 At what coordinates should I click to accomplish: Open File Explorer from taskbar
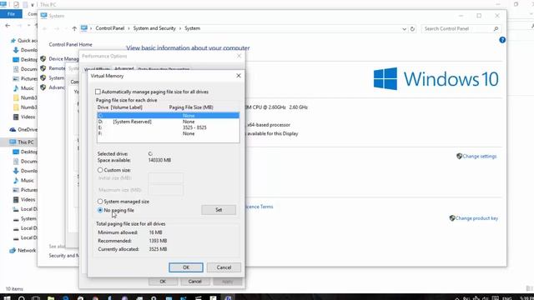pos(51,298)
